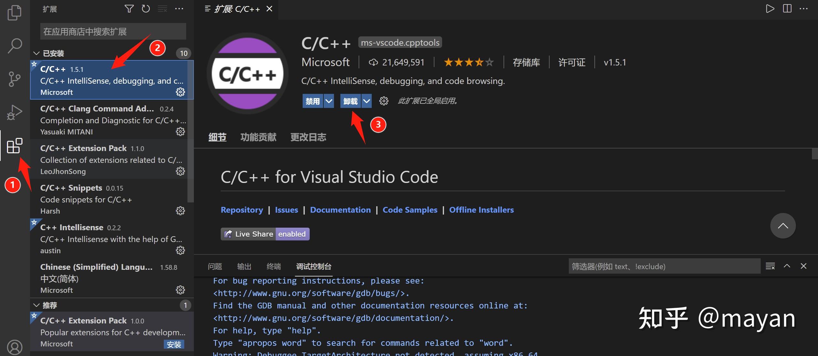Click the Run play button top right
Viewport: 818px width, 356px height.
pos(770,9)
